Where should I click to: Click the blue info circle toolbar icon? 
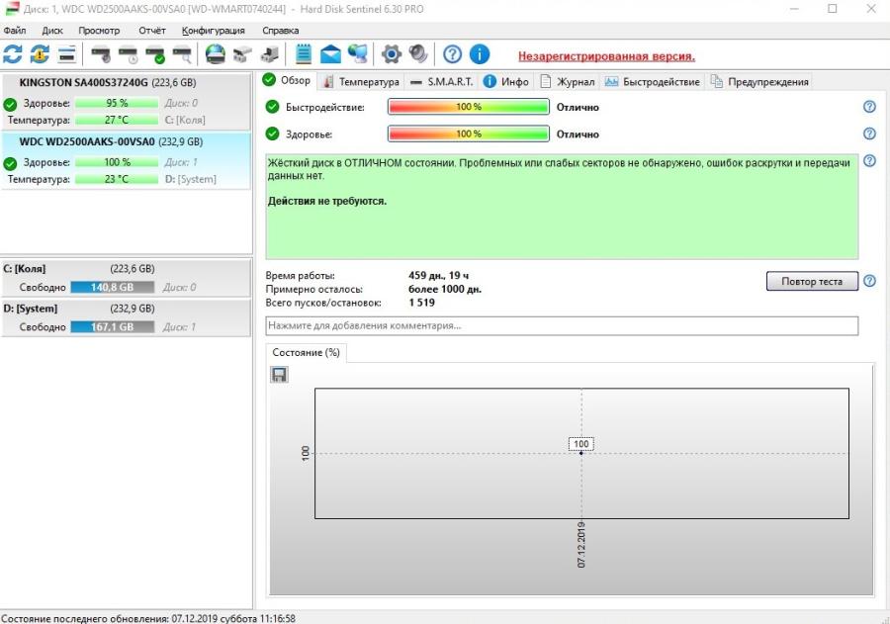[480, 54]
